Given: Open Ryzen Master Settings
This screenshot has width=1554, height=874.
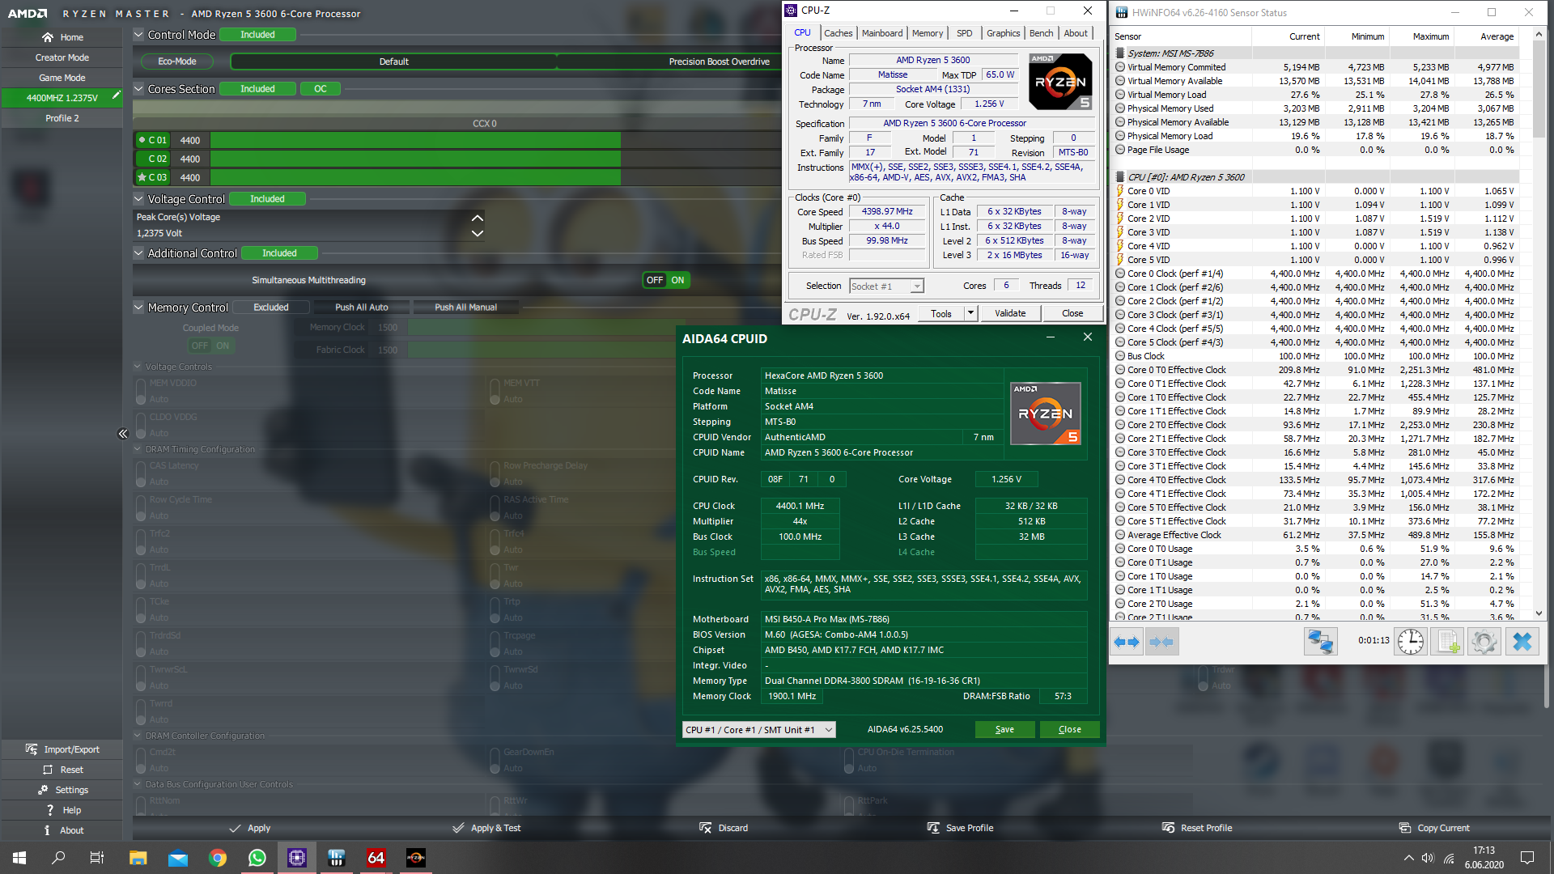Looking at the screenshot, I should coord(62,790).
